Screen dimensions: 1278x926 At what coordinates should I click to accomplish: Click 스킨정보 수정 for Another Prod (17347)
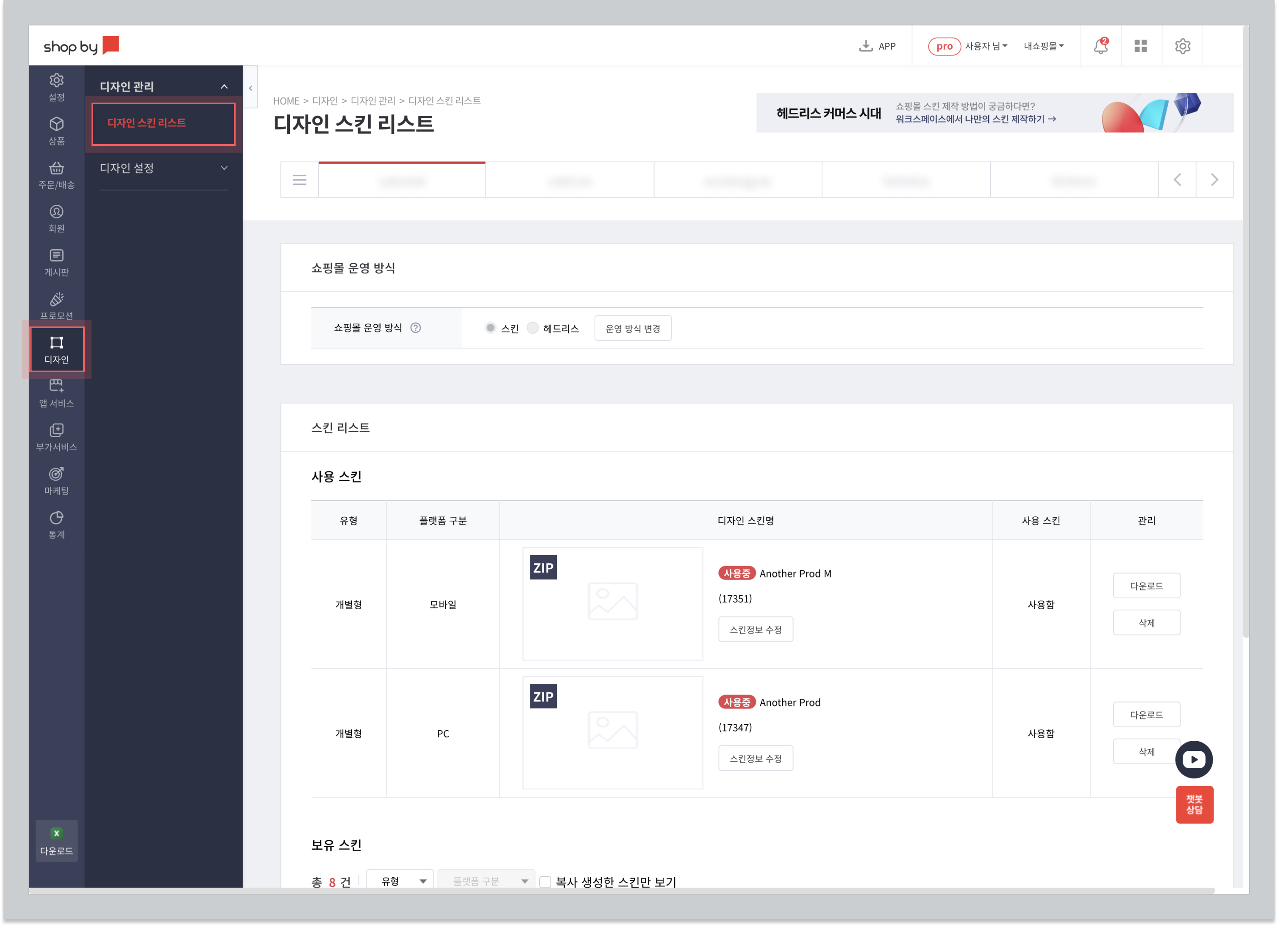point(755,759)
